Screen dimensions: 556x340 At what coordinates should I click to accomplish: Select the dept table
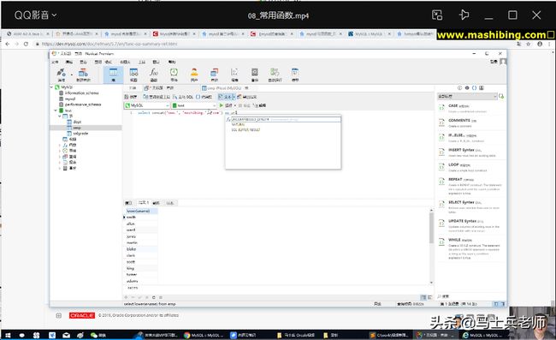pos(77,122)
